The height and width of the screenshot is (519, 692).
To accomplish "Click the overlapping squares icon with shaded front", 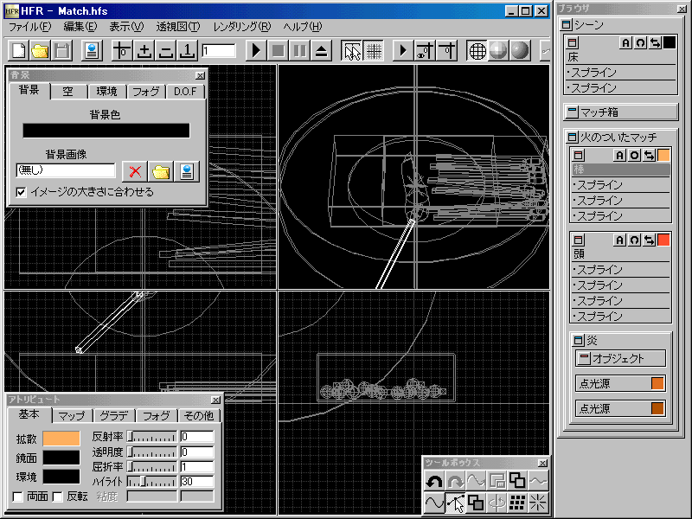I will click(476, 503).
